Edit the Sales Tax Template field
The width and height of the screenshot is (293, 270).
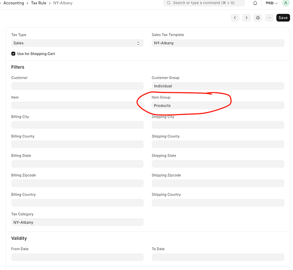(x=218, y=43)
